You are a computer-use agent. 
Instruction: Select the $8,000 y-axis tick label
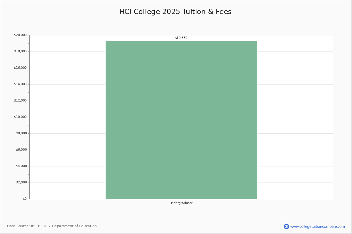coord(21,133)
